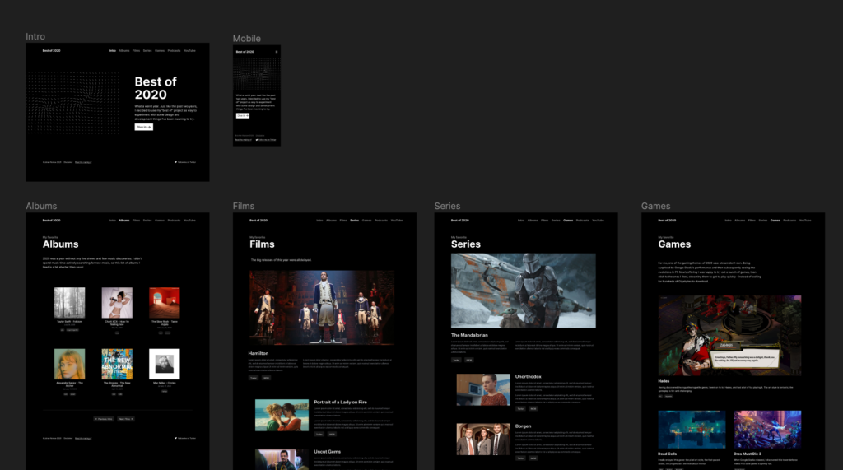Click 'The Mandalorian' title text
This screenshot has height=470, width=843.
(x=469, y=335)
